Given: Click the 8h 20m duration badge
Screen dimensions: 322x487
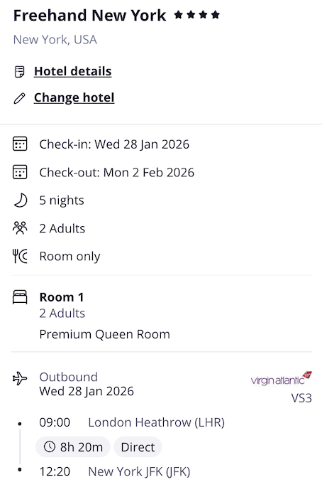Looking at the screenshot, I should [x=73, y=447].
